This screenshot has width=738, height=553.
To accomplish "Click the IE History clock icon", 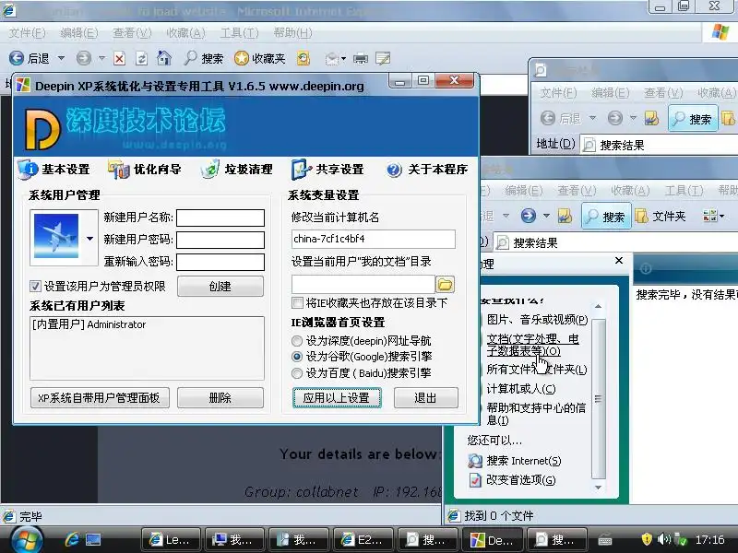I will (304, 58).
